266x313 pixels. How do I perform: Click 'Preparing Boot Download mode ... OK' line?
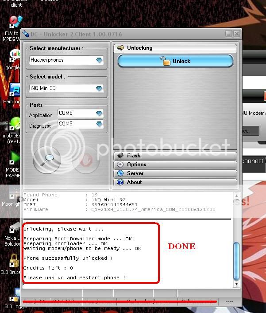77,239
